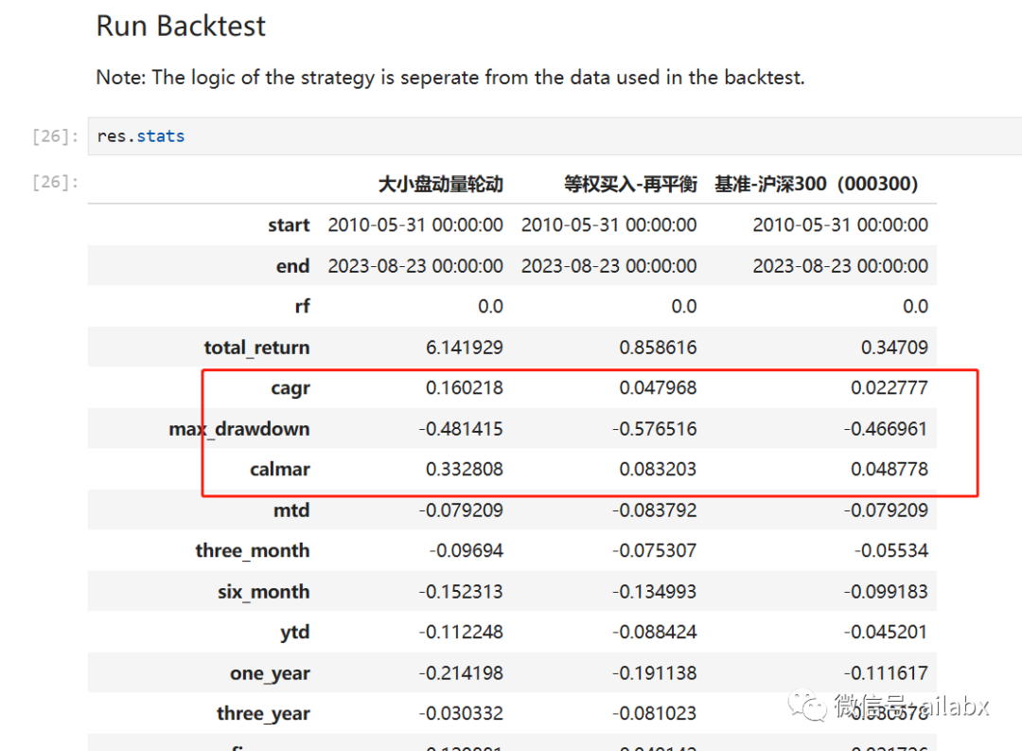Click three_month value -0.075307
Viewport: 1022px width, 751px height.
coord(655,550)
